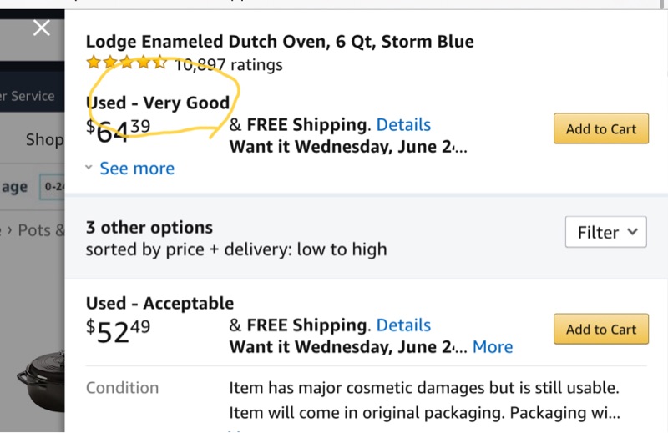The width and height of the screenshot is (668, 433).
Task: Click the Customer Service nav item
Action: click(x=28, y=96)
